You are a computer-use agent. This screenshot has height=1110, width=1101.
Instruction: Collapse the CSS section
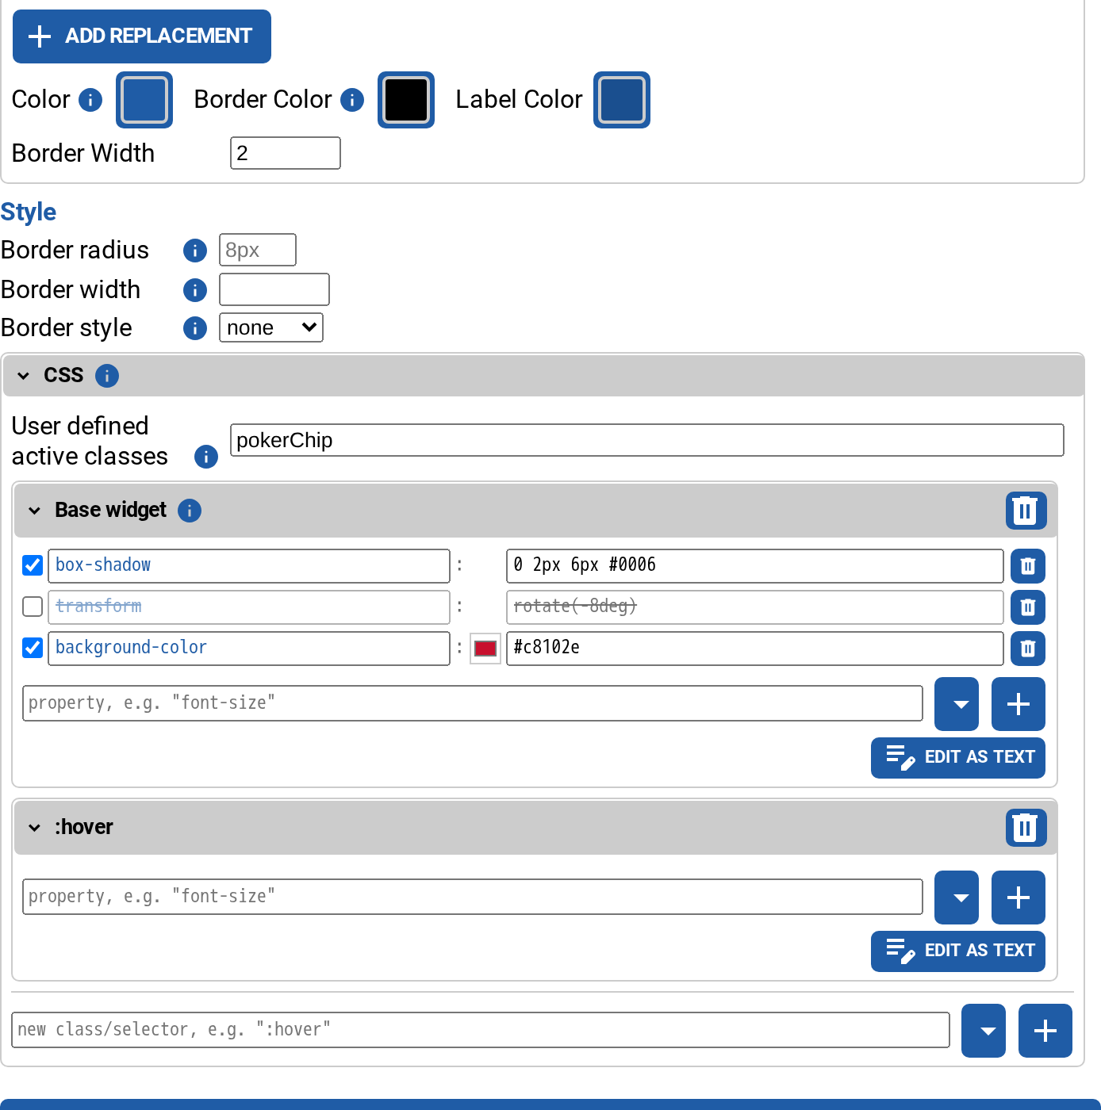pos(24,376)
